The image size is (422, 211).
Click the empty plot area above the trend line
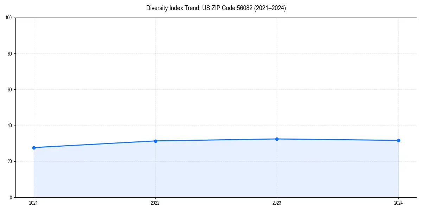click(211, 70)
